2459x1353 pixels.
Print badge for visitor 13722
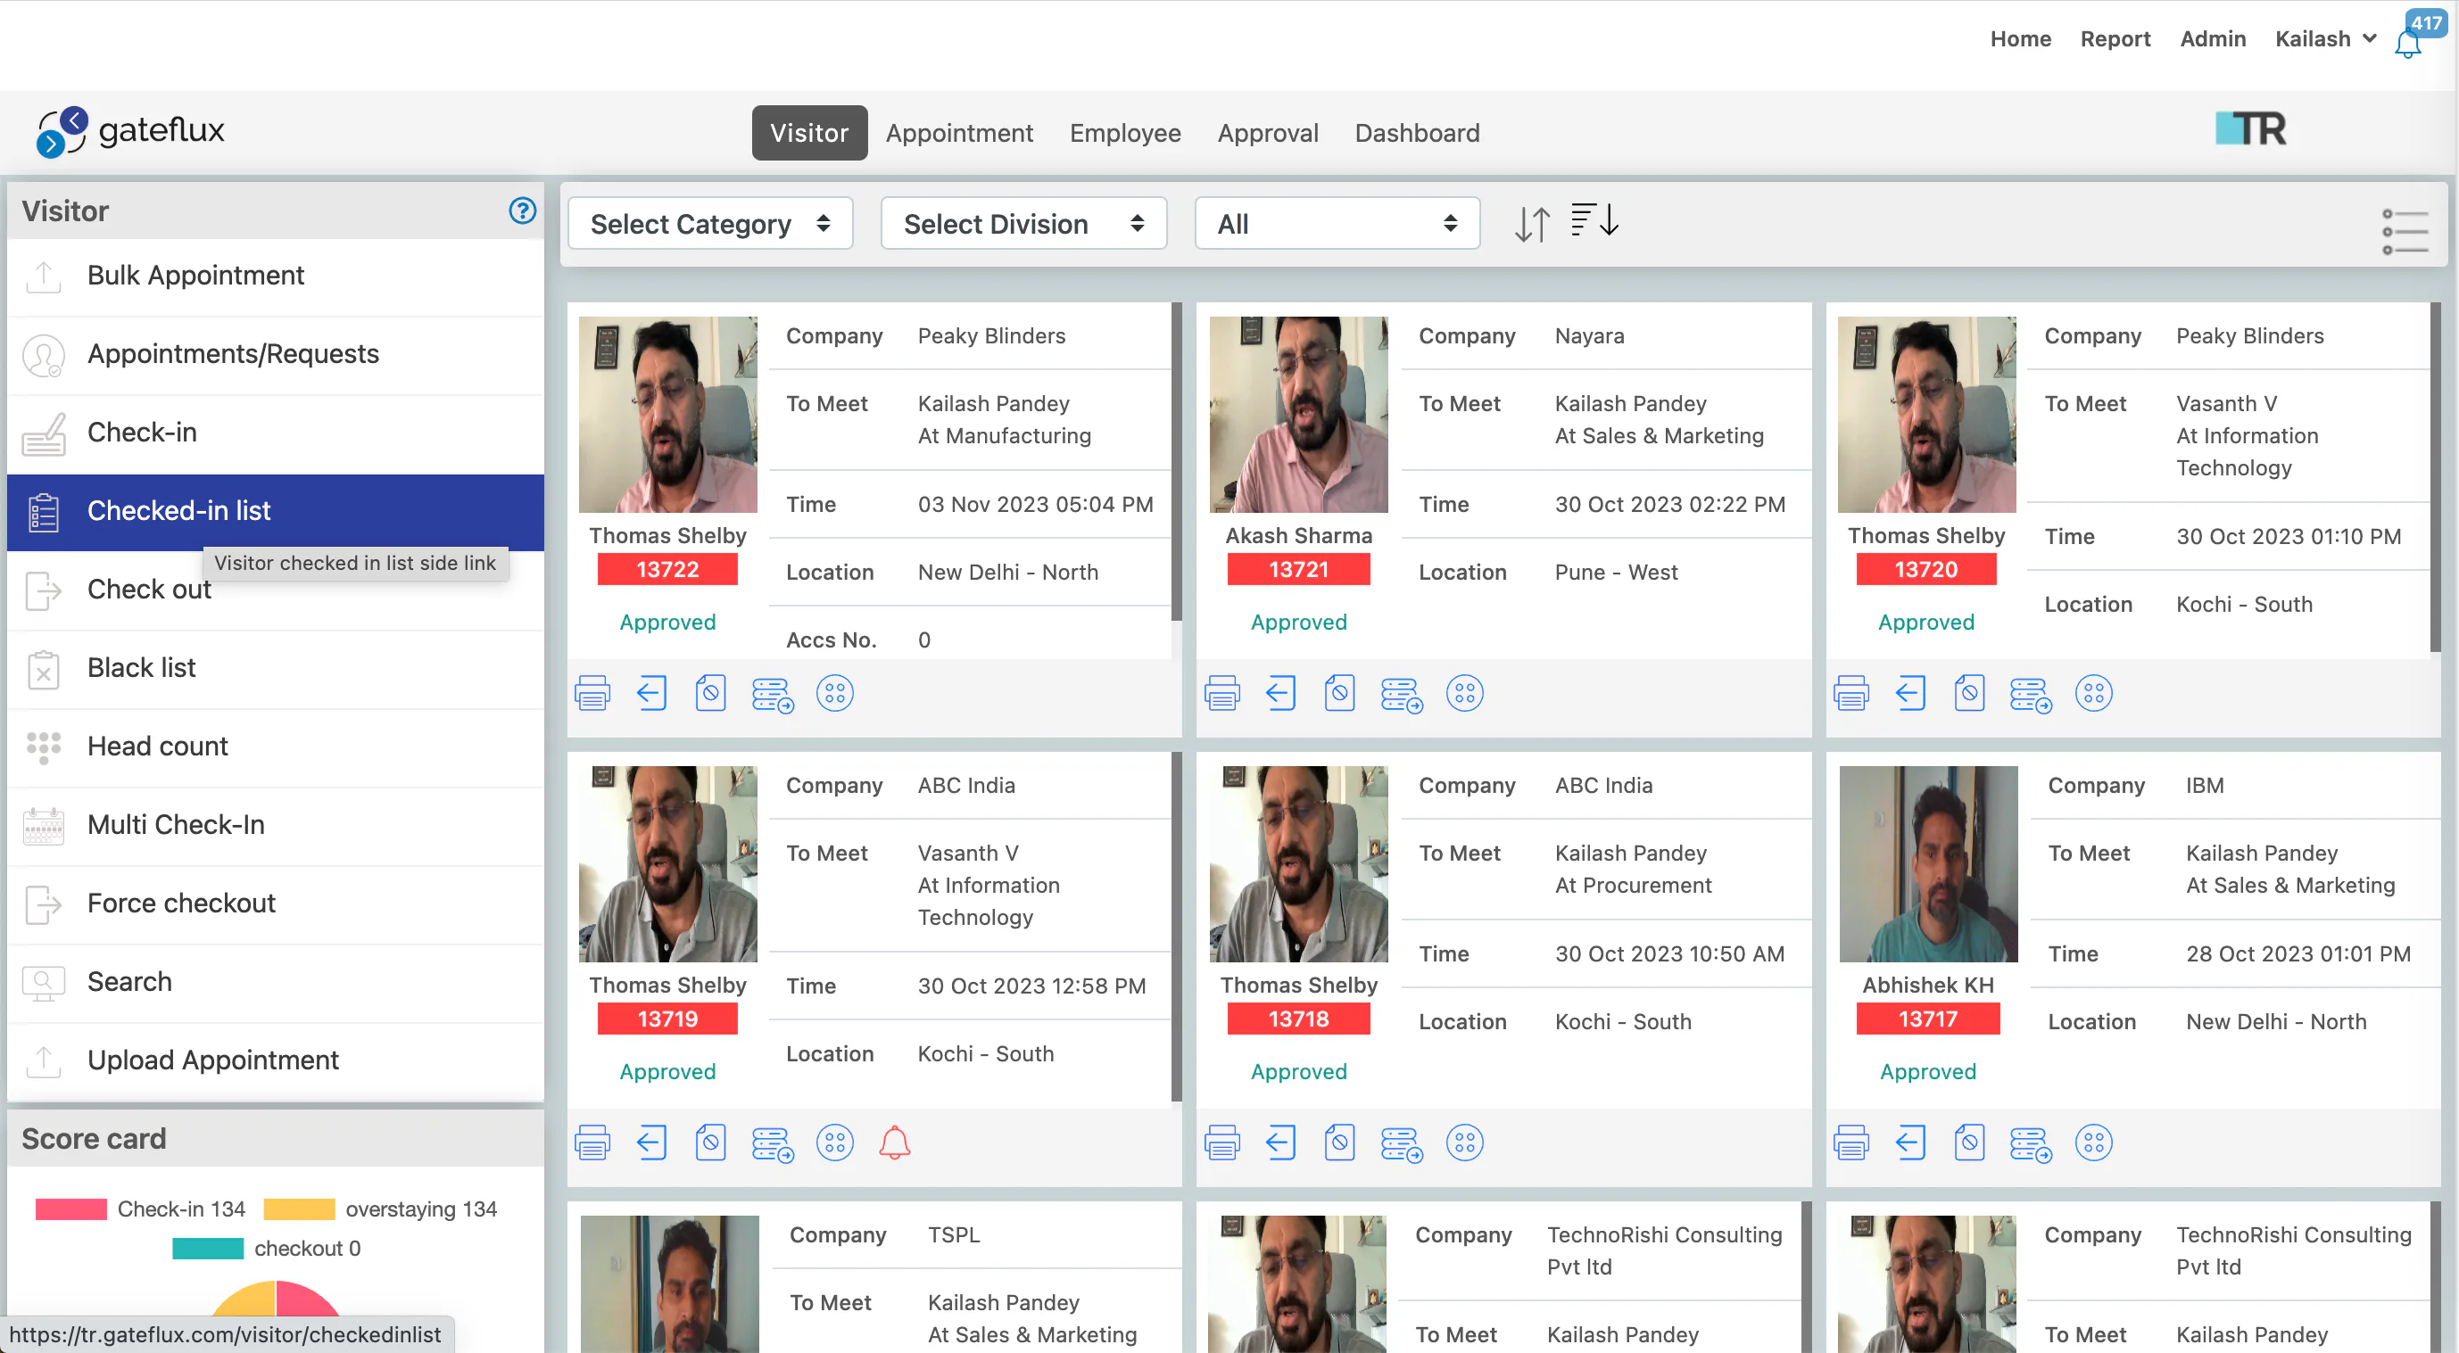[592, 693]
